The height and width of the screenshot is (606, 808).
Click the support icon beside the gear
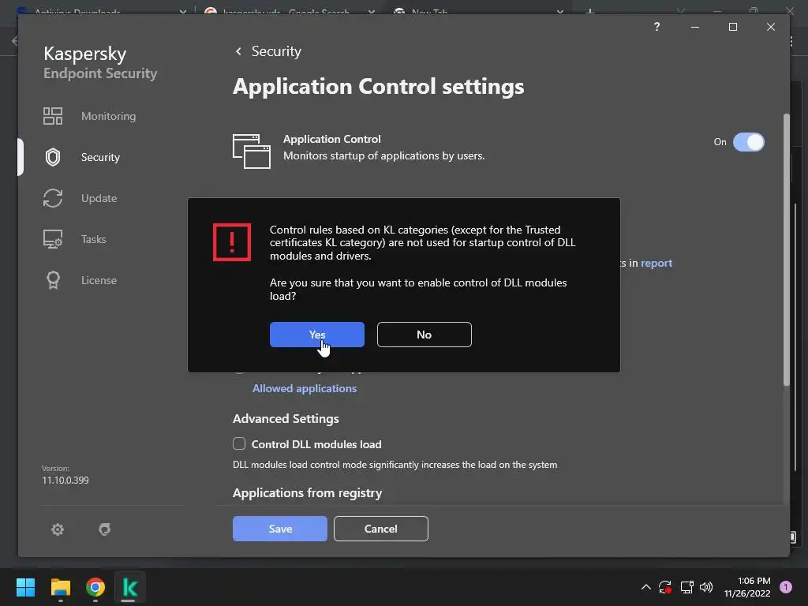click(105, 529)
